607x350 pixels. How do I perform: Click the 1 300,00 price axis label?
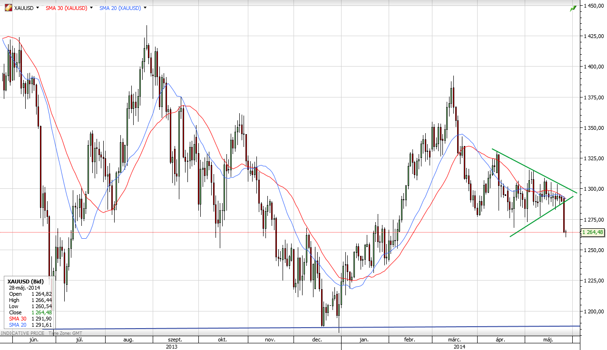click(x=594, y=189)
